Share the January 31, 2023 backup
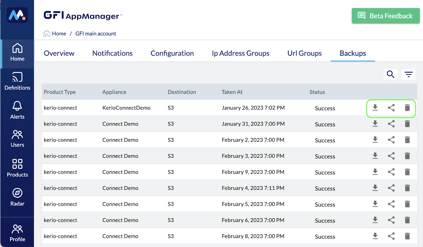This screenshot has height=247, width=423. [391, 124]
